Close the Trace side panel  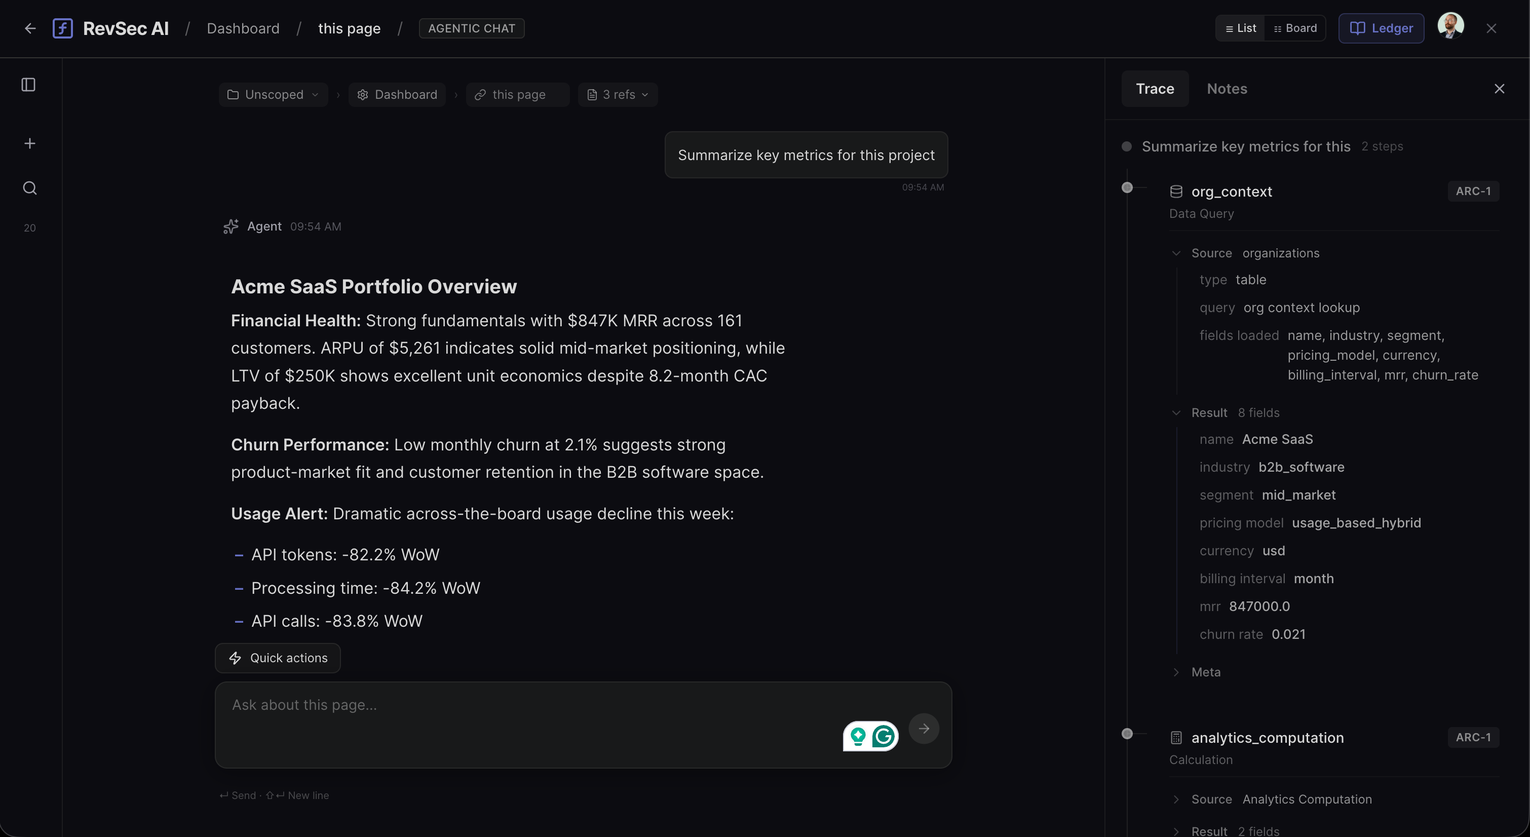[x=1499, y=89]
